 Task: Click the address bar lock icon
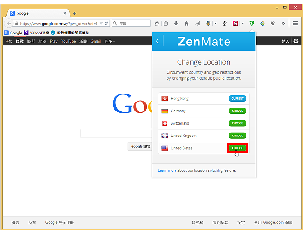point(17,23)
